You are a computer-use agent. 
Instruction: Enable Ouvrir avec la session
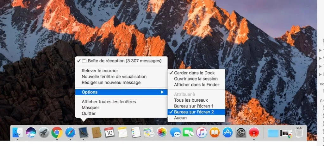tap(196, 79)
